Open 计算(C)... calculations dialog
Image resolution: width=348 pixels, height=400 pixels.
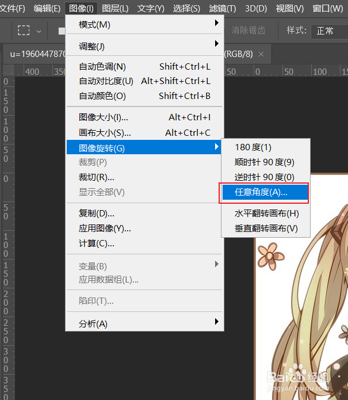tap(144, 243)
